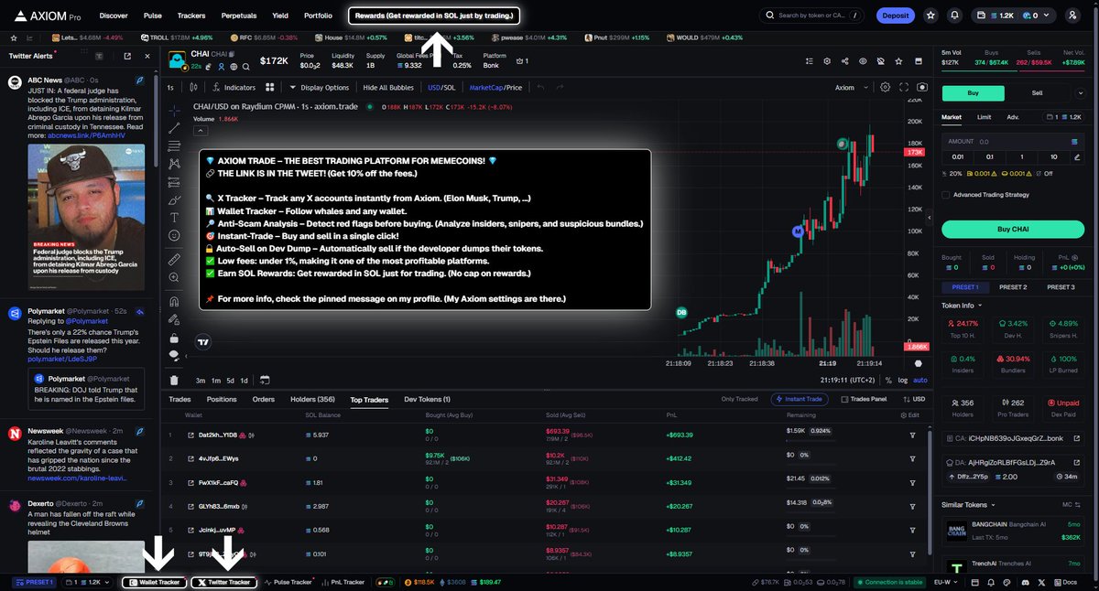Collapse the Token Info section

962,306
